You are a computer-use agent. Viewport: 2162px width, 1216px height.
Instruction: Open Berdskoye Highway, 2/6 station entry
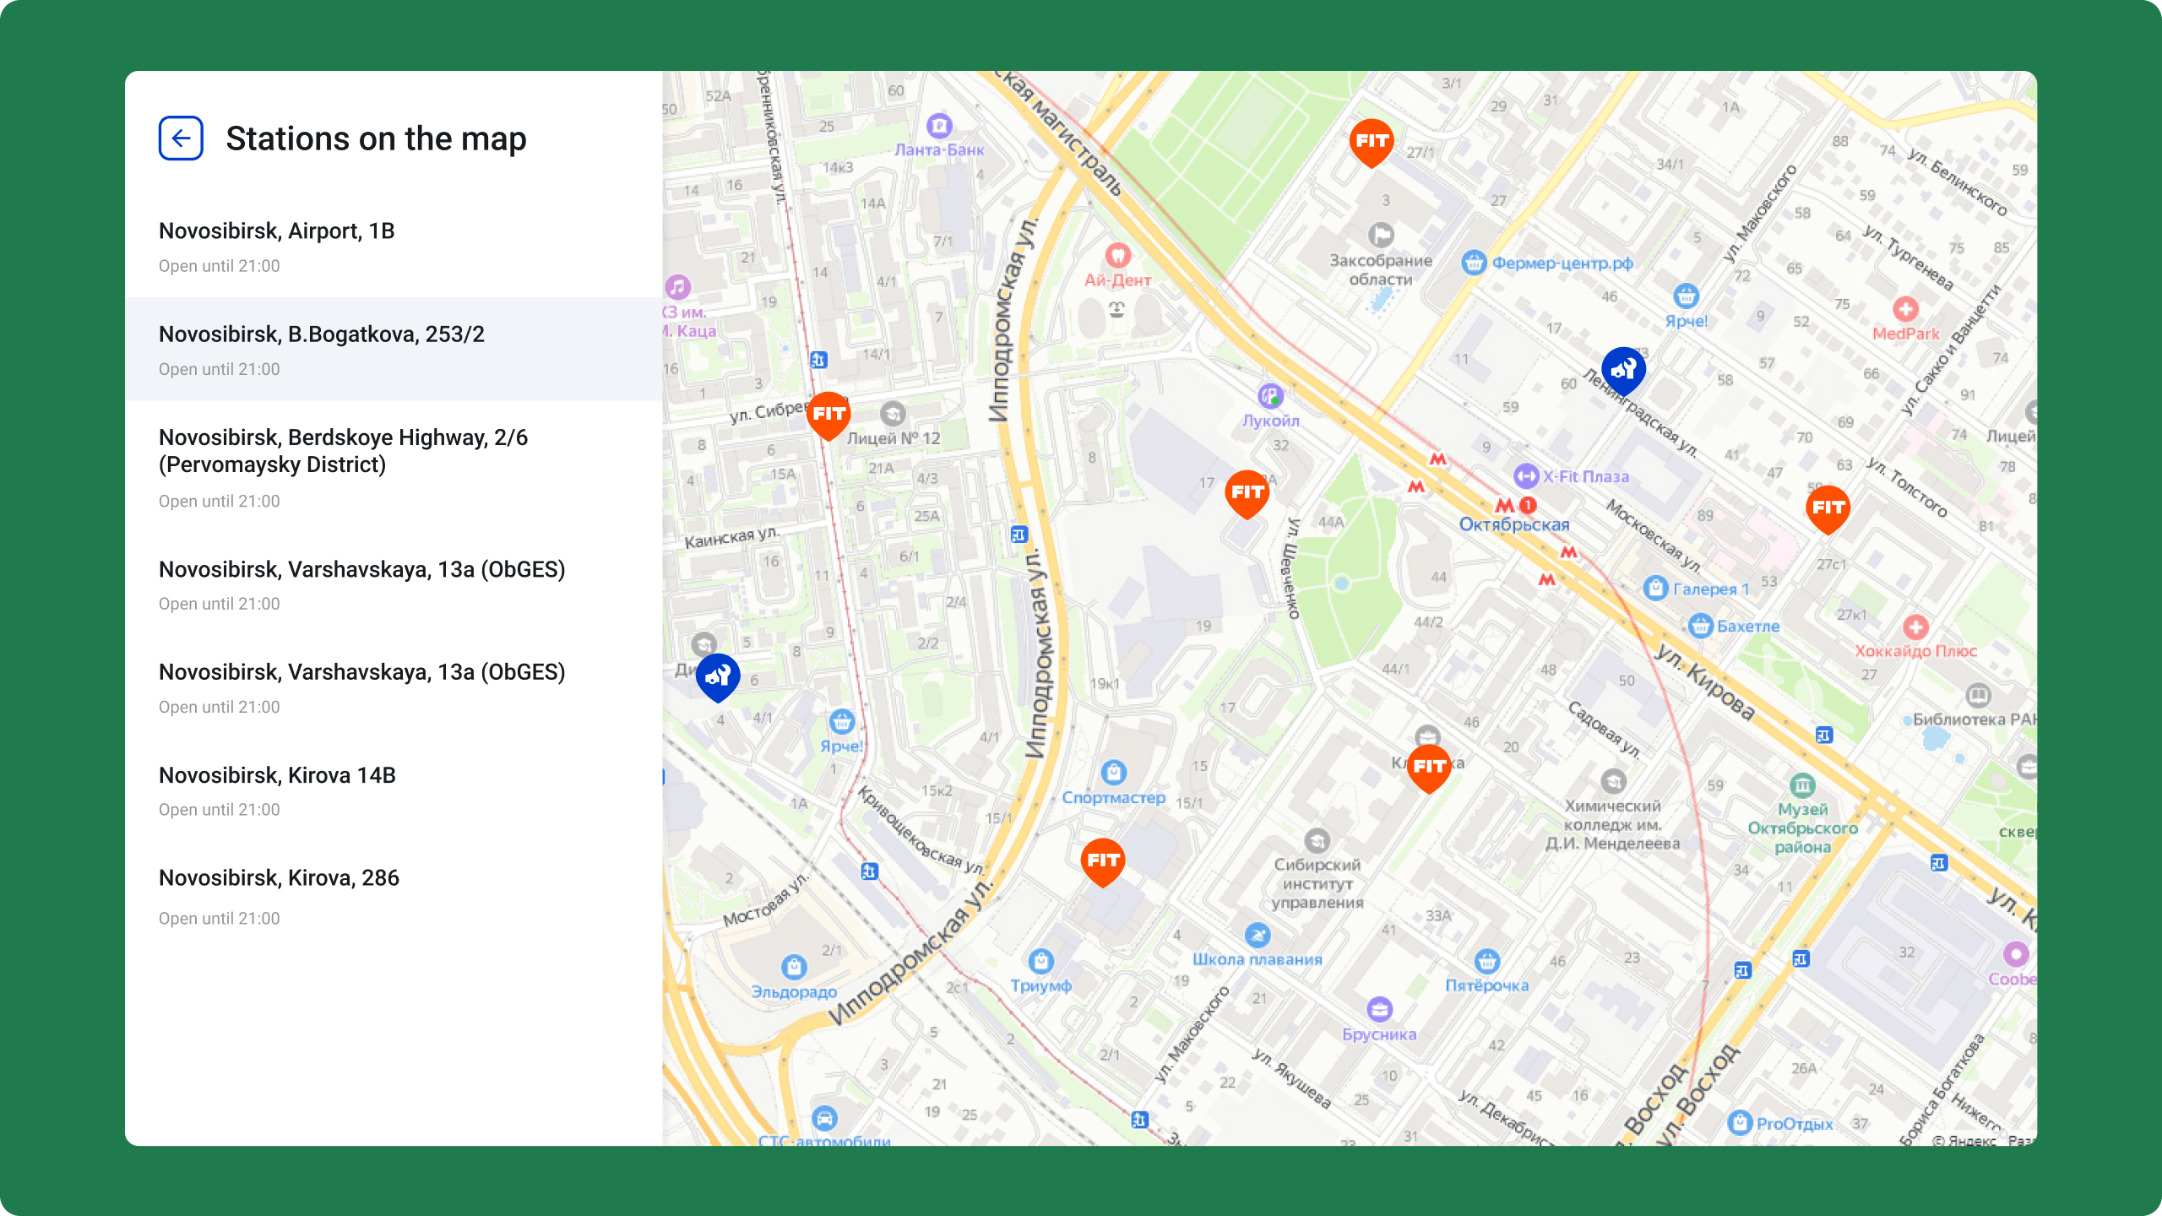point(394,467)
